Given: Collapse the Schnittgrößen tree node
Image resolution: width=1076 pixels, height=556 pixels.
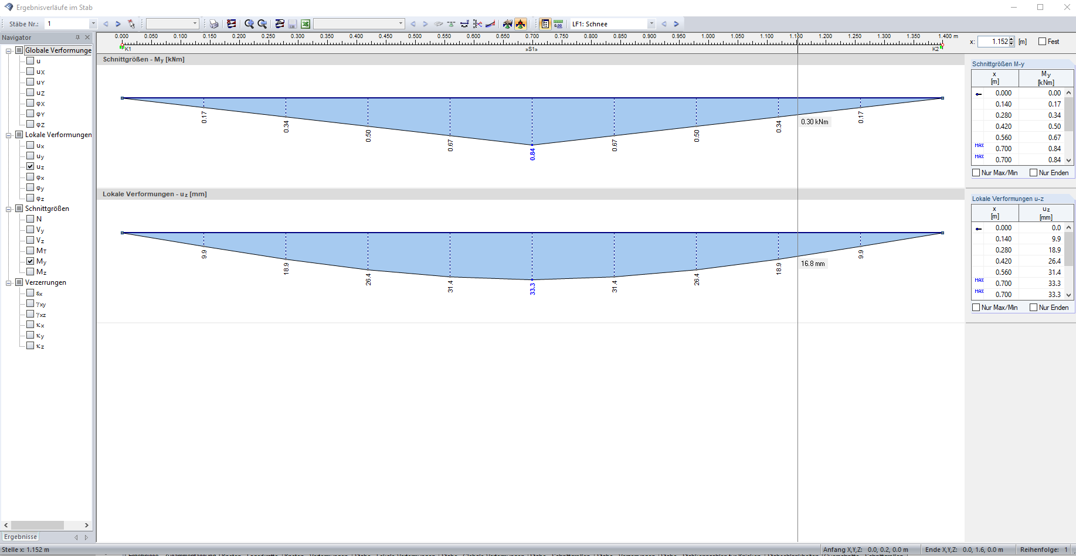Looking at the screenshot, I should click(9, 209).
